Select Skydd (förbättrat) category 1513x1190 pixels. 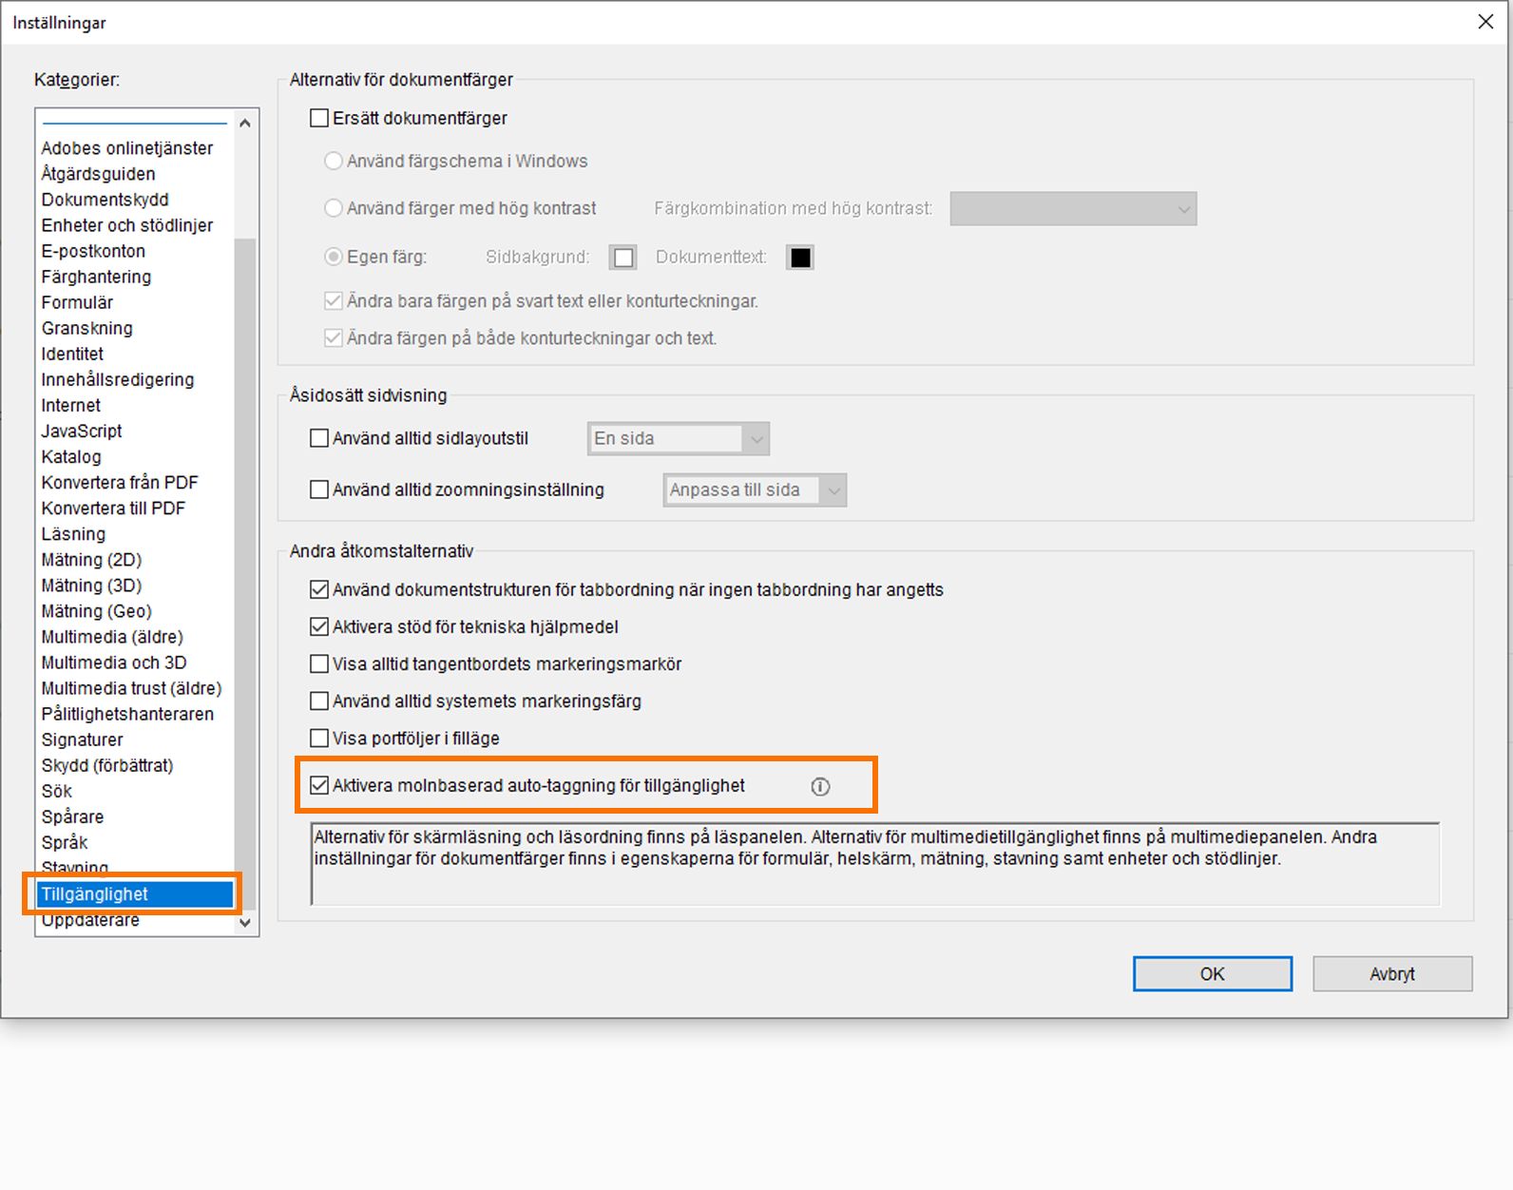click(106, 765)
